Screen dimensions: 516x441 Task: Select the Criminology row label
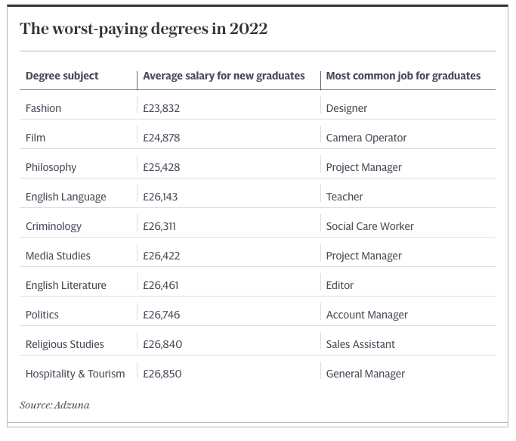tap(54, 227)
